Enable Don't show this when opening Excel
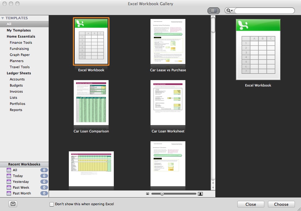The image size is (301, 211). pos(52,204)
